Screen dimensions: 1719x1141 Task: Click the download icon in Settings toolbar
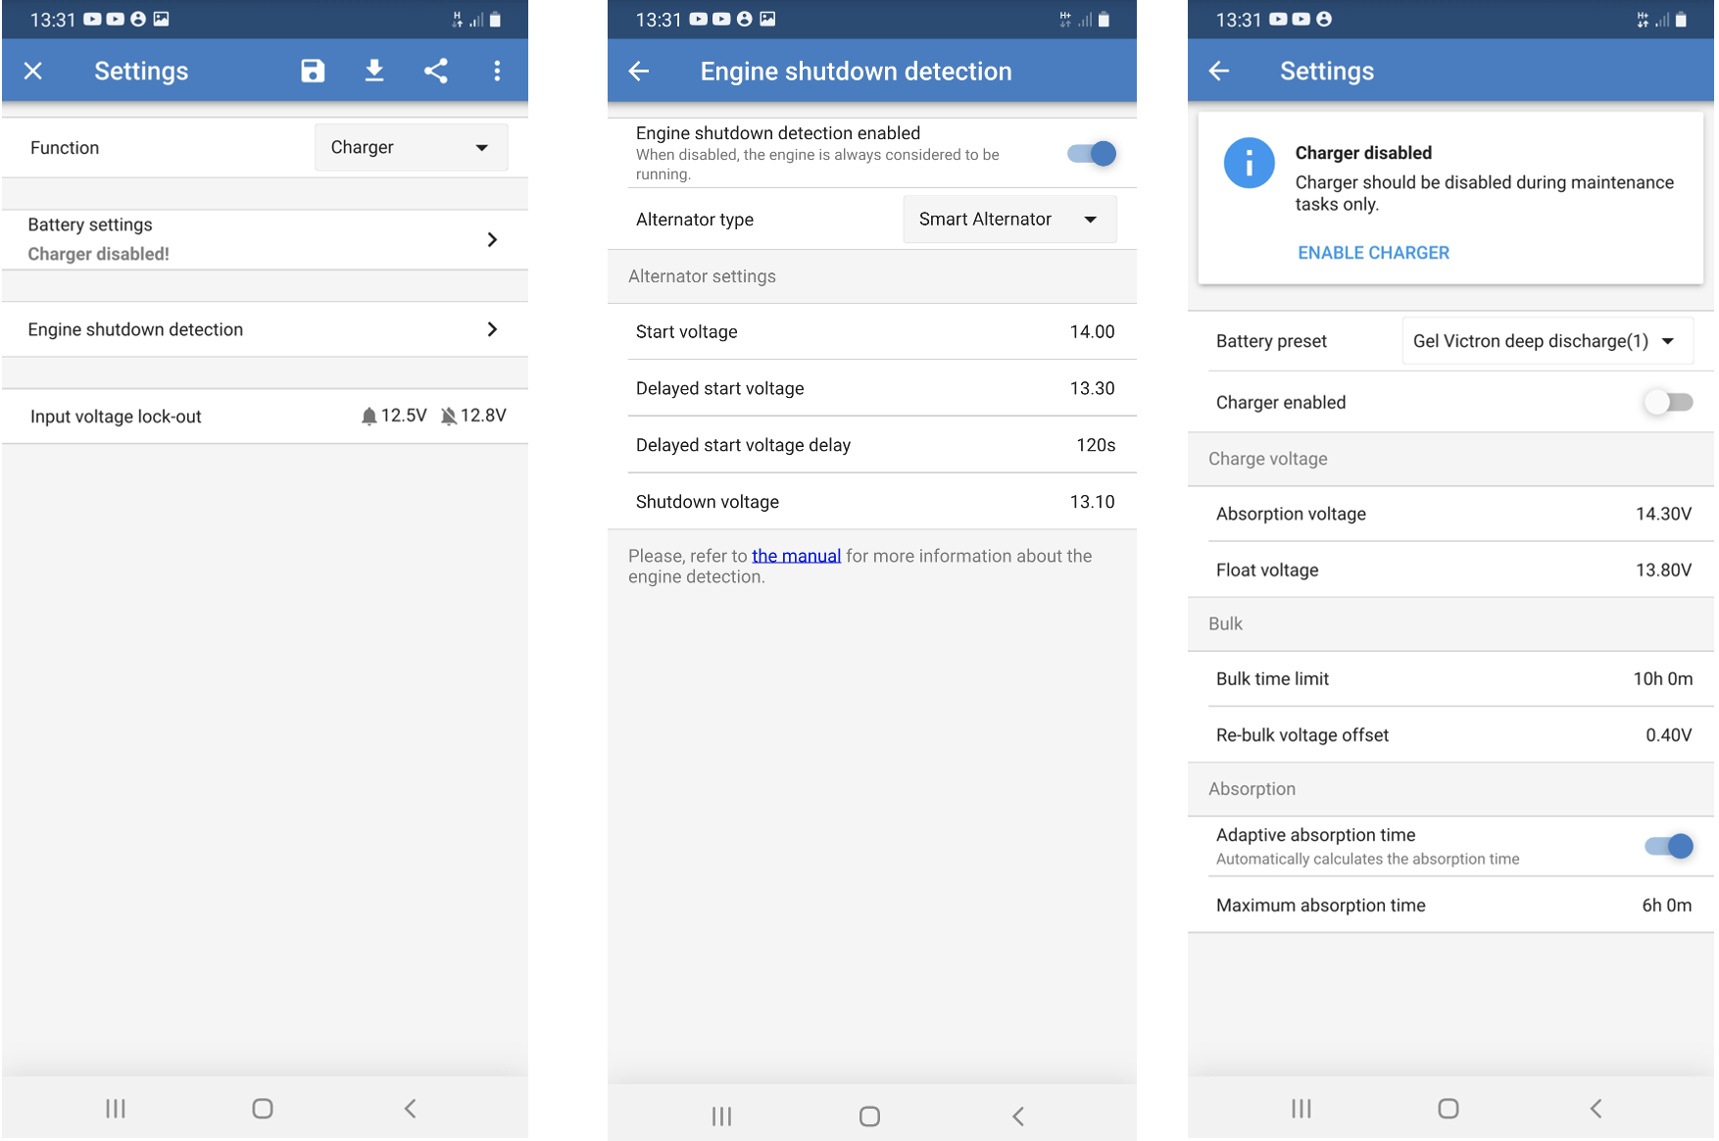374,71
